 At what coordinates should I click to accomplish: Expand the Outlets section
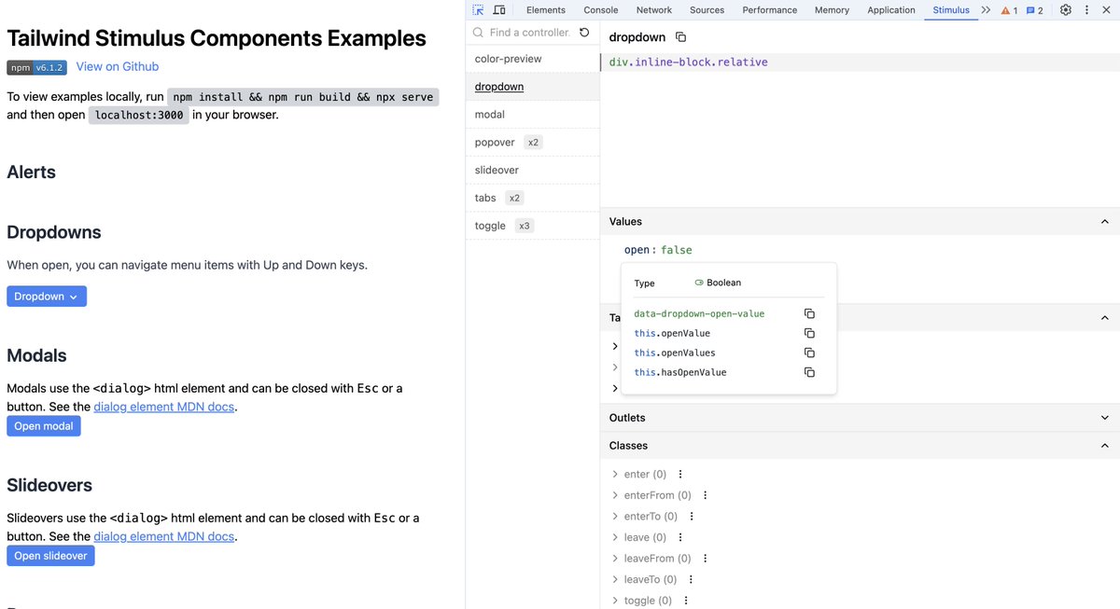1105,418
